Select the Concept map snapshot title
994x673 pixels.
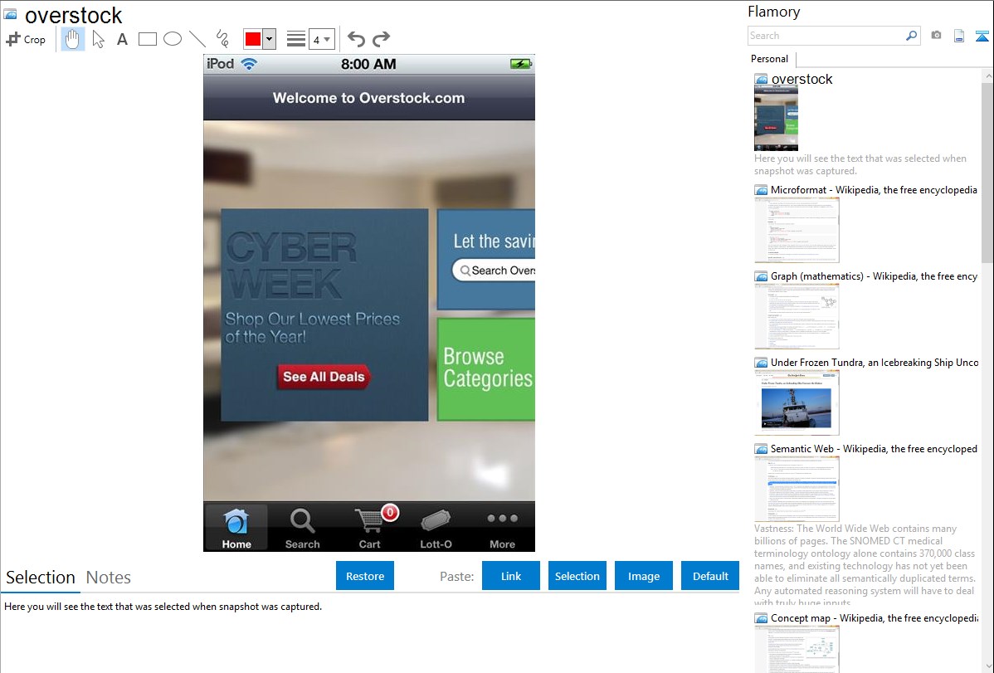[x=874, y=617]
